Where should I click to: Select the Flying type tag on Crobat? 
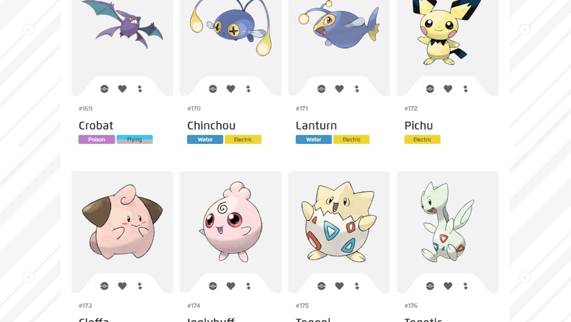[x=135, y=139]
